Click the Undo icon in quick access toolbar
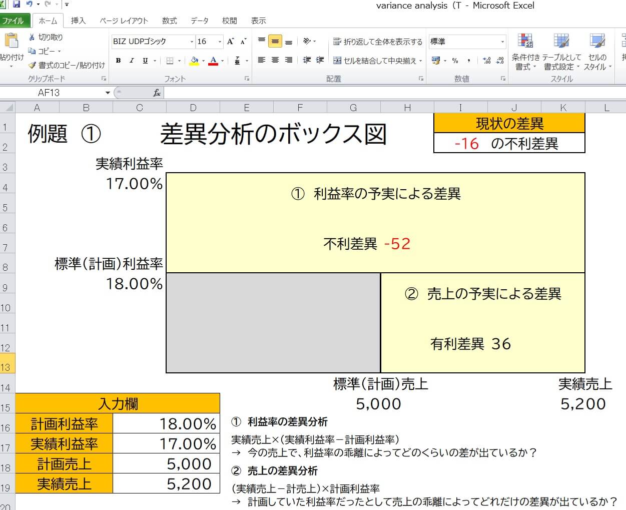 click(30, 5)
